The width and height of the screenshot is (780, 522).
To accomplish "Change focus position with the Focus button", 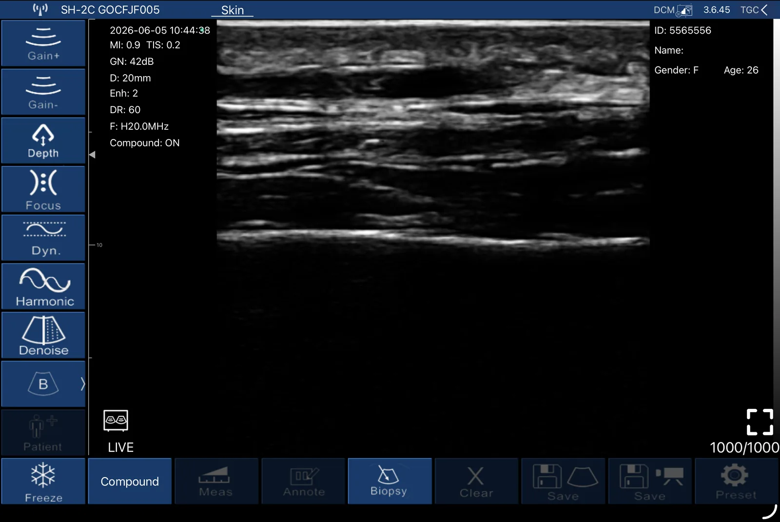I will coord(43,189).
